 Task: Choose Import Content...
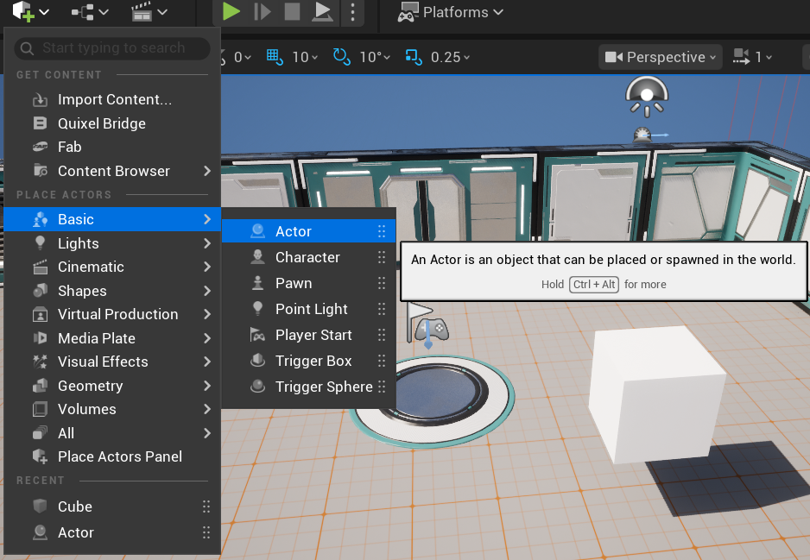[112, 99]
